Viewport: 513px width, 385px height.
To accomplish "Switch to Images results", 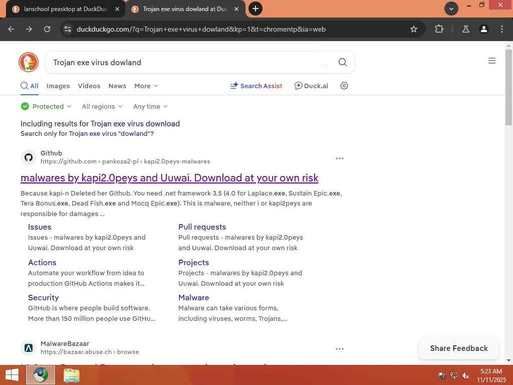I will tap(58, 86).
